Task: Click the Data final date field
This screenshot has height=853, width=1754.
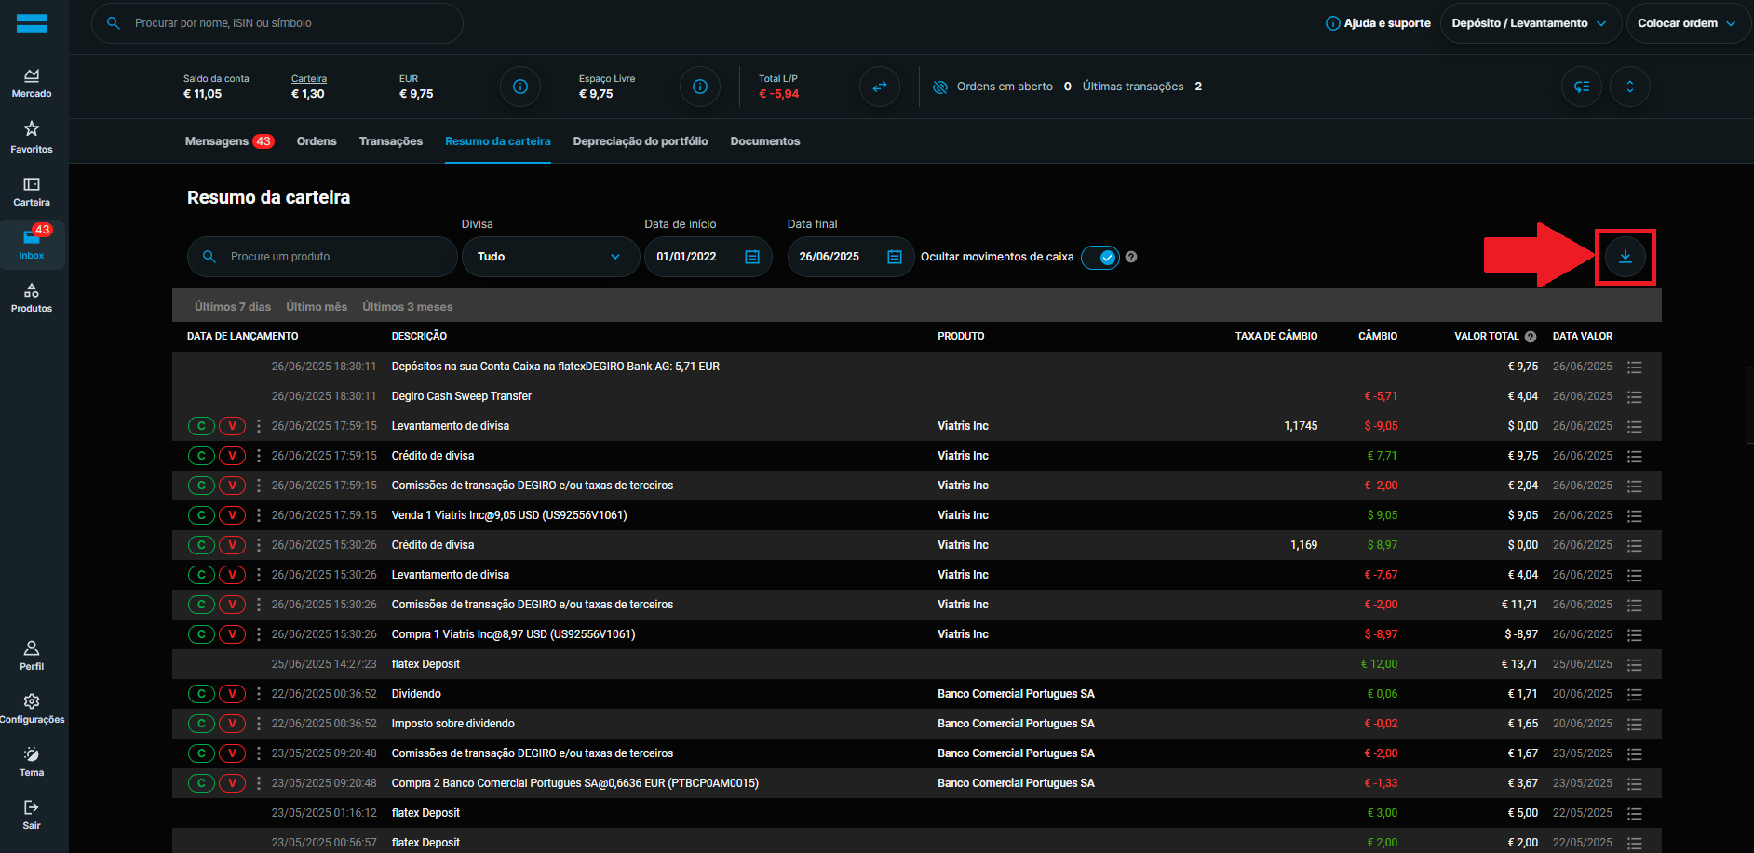Action: coord(851,257)
